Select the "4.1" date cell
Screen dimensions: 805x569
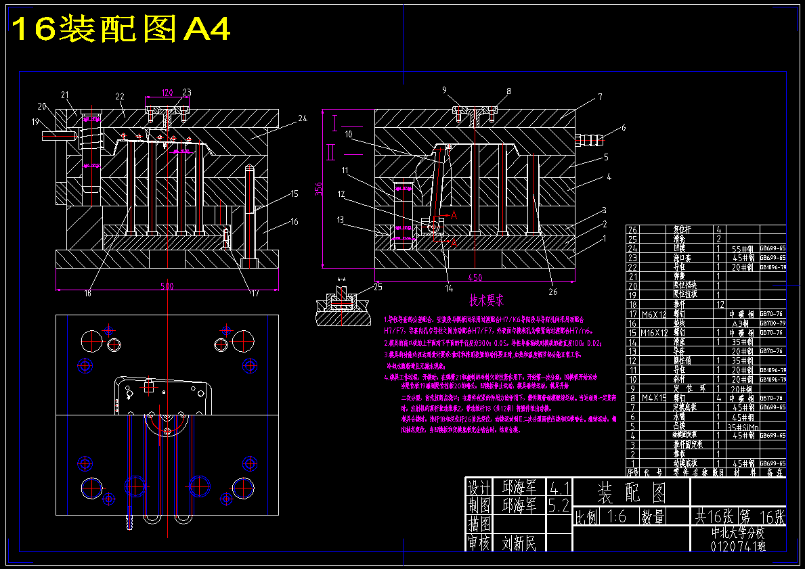(559, 487)
